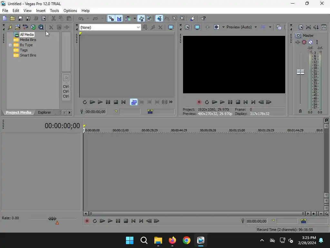330x248 pixels.
Task: Open the Help menu
Action: 85,11
